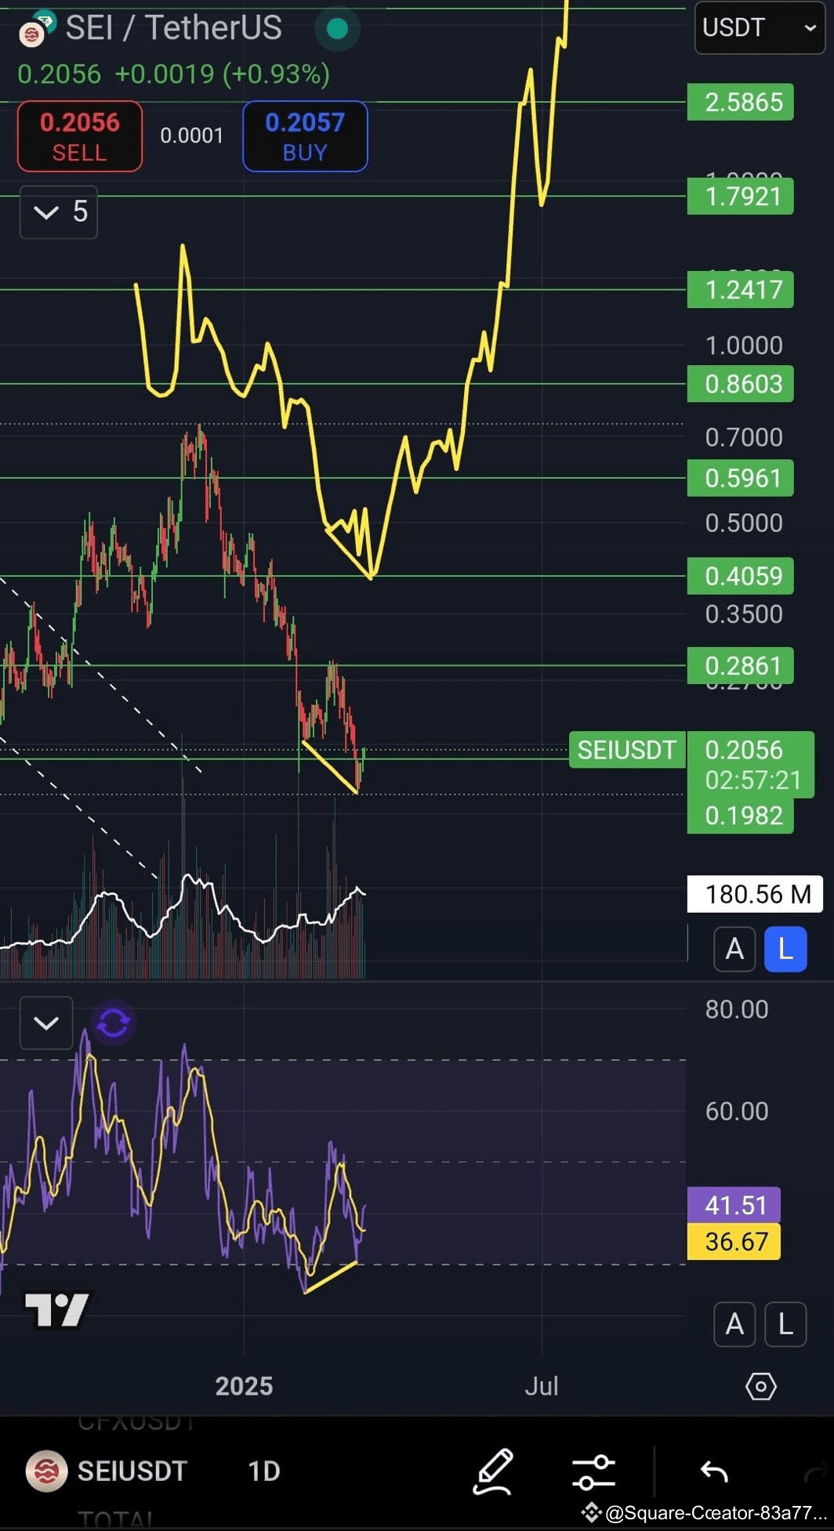This screenshot has height=1531, width=834.
Task: Click the undo arrow icon
Action: click(x=714, y=1471)
